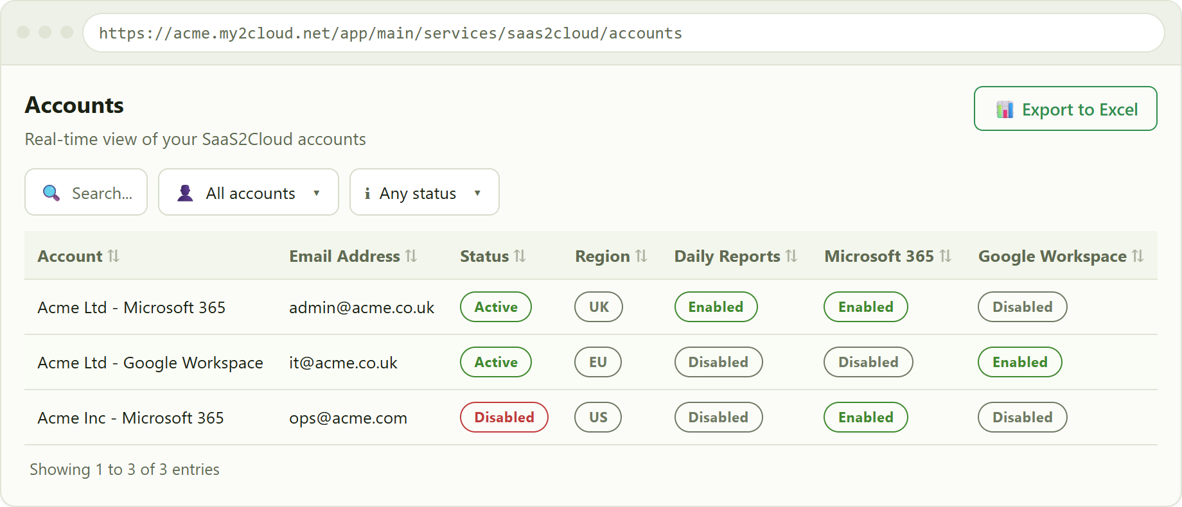Screen dimensions: 1182x507
Task: Export accounts to Excel
Action: tap(1066, 108)
